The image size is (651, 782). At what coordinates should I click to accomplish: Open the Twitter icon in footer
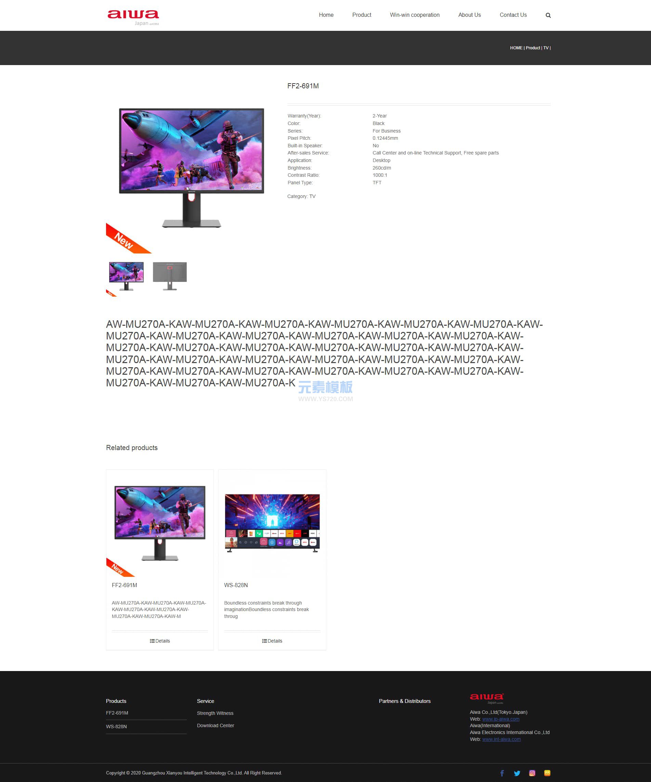point(517,773)
